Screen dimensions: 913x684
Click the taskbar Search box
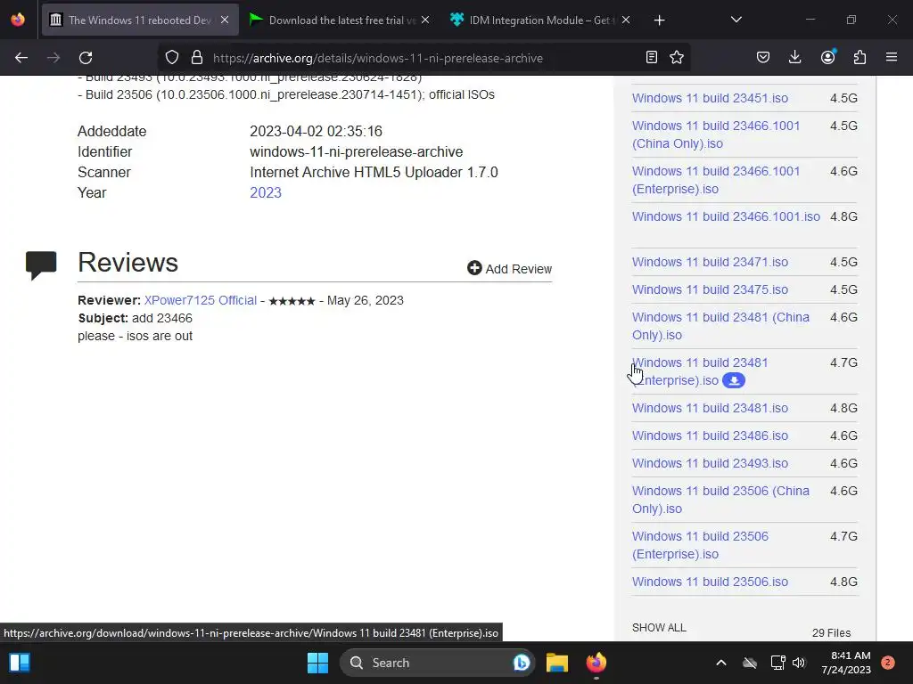(x=437, y=663)
